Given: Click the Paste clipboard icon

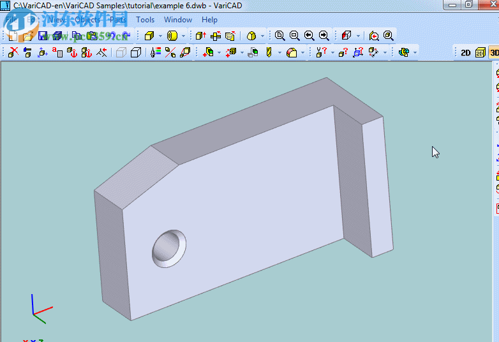Looking at the screenshot, I should click(x=92, y=36).
